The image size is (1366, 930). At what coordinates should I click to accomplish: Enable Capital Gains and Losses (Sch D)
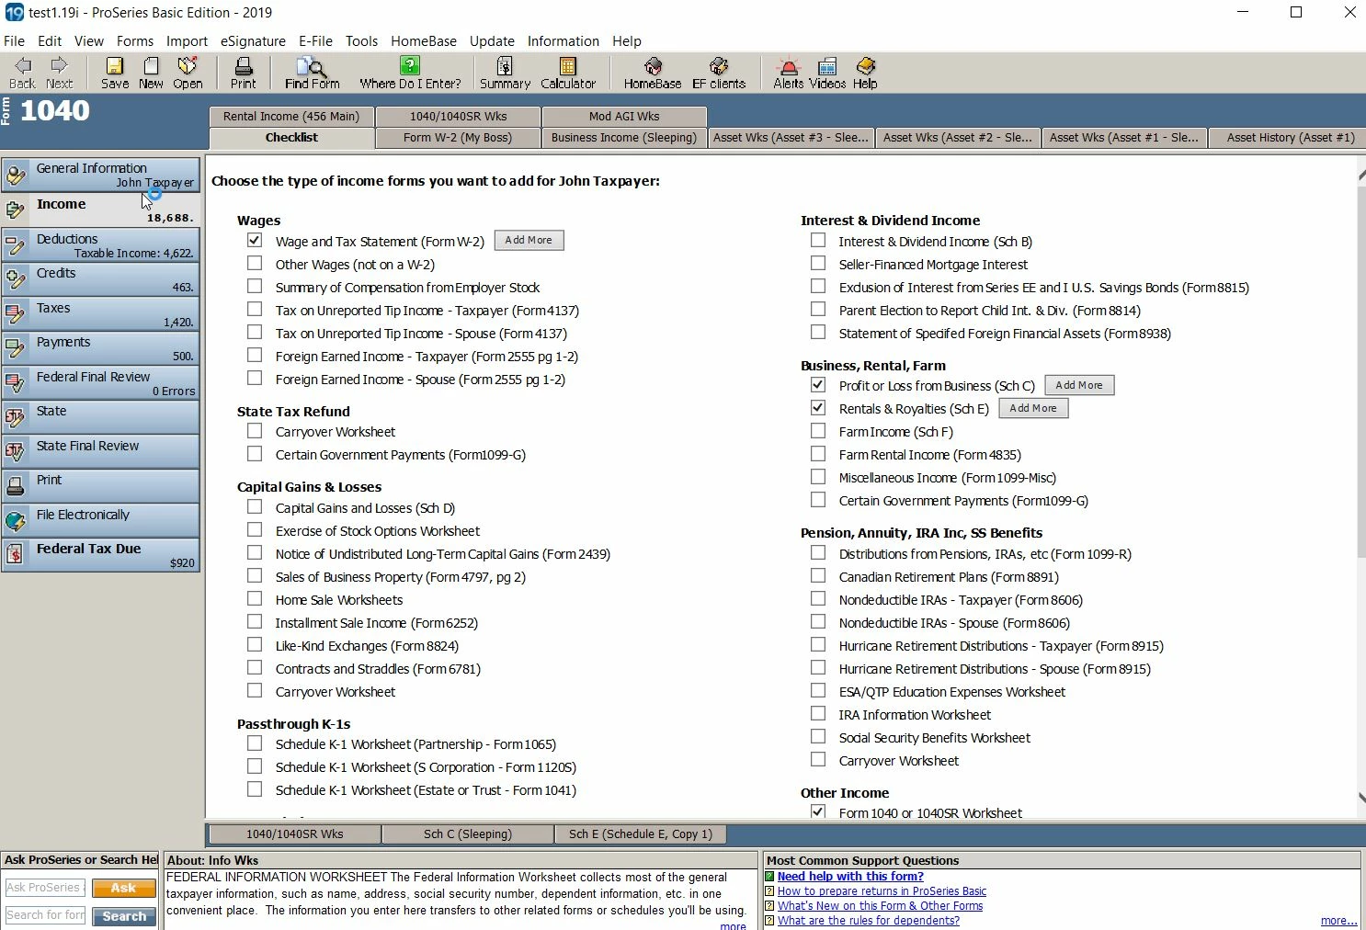255,506
